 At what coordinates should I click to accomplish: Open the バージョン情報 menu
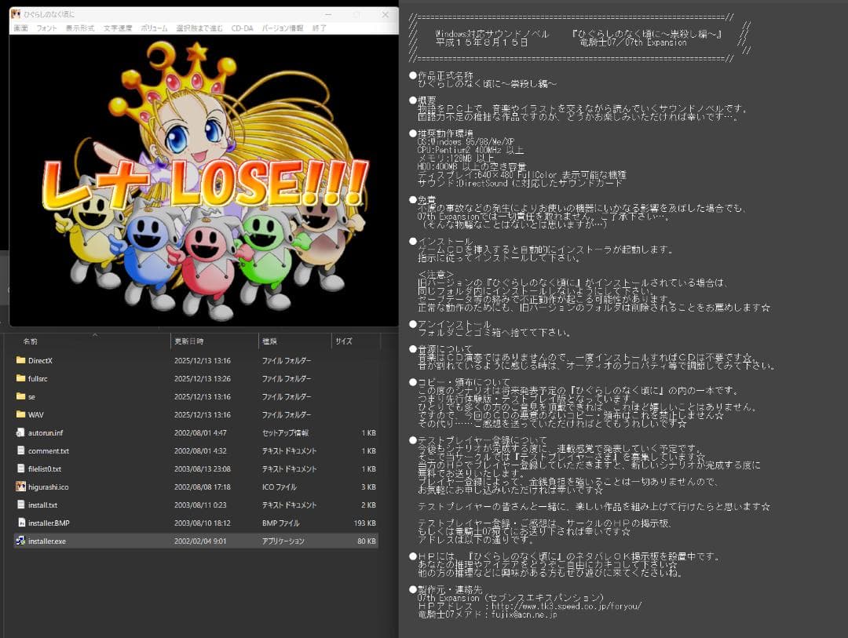(282, 28)
